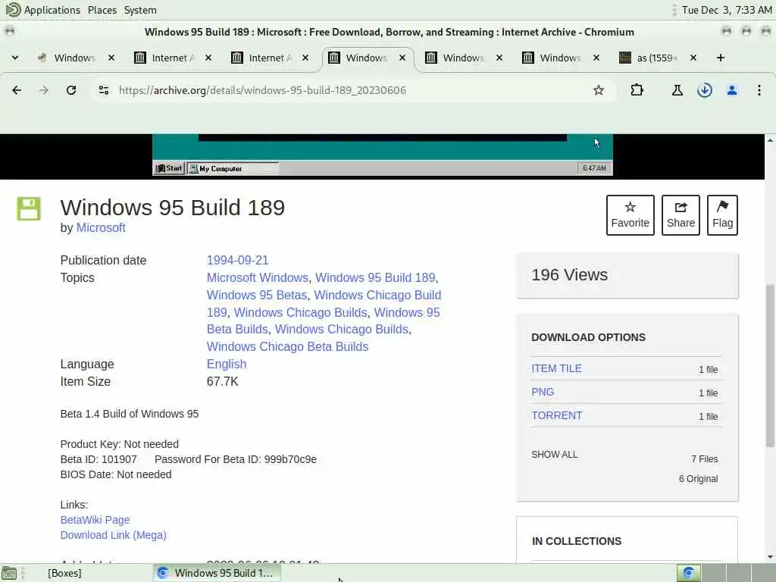Download the ITEM TILE file
Screen dimensions: 776x582
click(556, 368)
